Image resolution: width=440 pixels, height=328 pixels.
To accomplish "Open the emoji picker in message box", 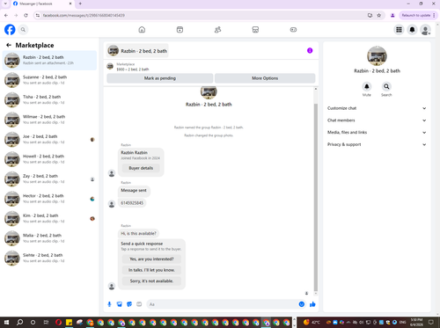I will [302, 304].
